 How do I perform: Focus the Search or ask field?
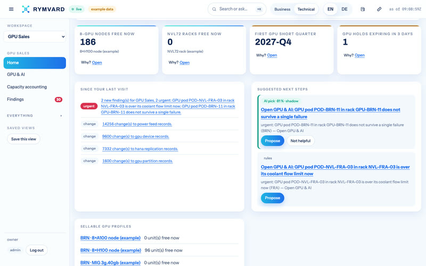click(x=237, y=9)
